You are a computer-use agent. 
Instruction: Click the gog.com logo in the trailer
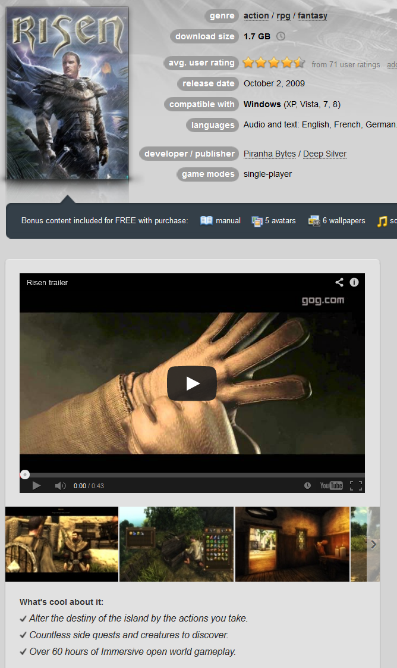click(323, 300)
